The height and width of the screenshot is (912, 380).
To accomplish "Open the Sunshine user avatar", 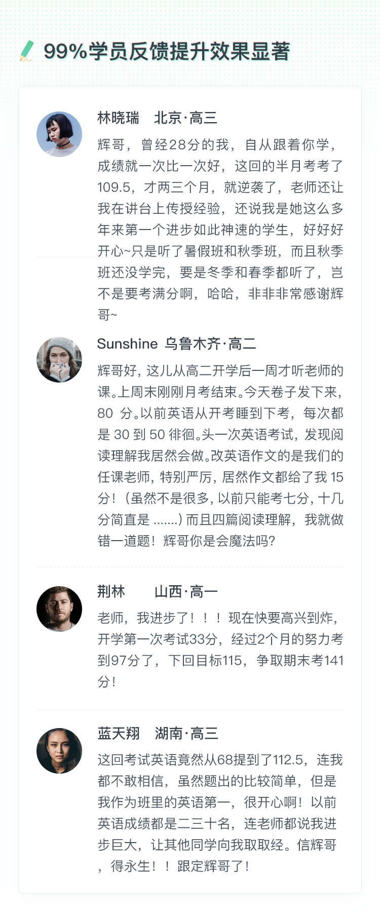I will coord(59,360).
